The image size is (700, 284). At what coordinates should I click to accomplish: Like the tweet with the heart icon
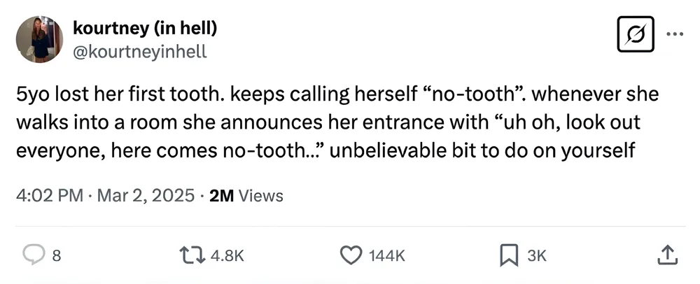click(x=350, y=256)
